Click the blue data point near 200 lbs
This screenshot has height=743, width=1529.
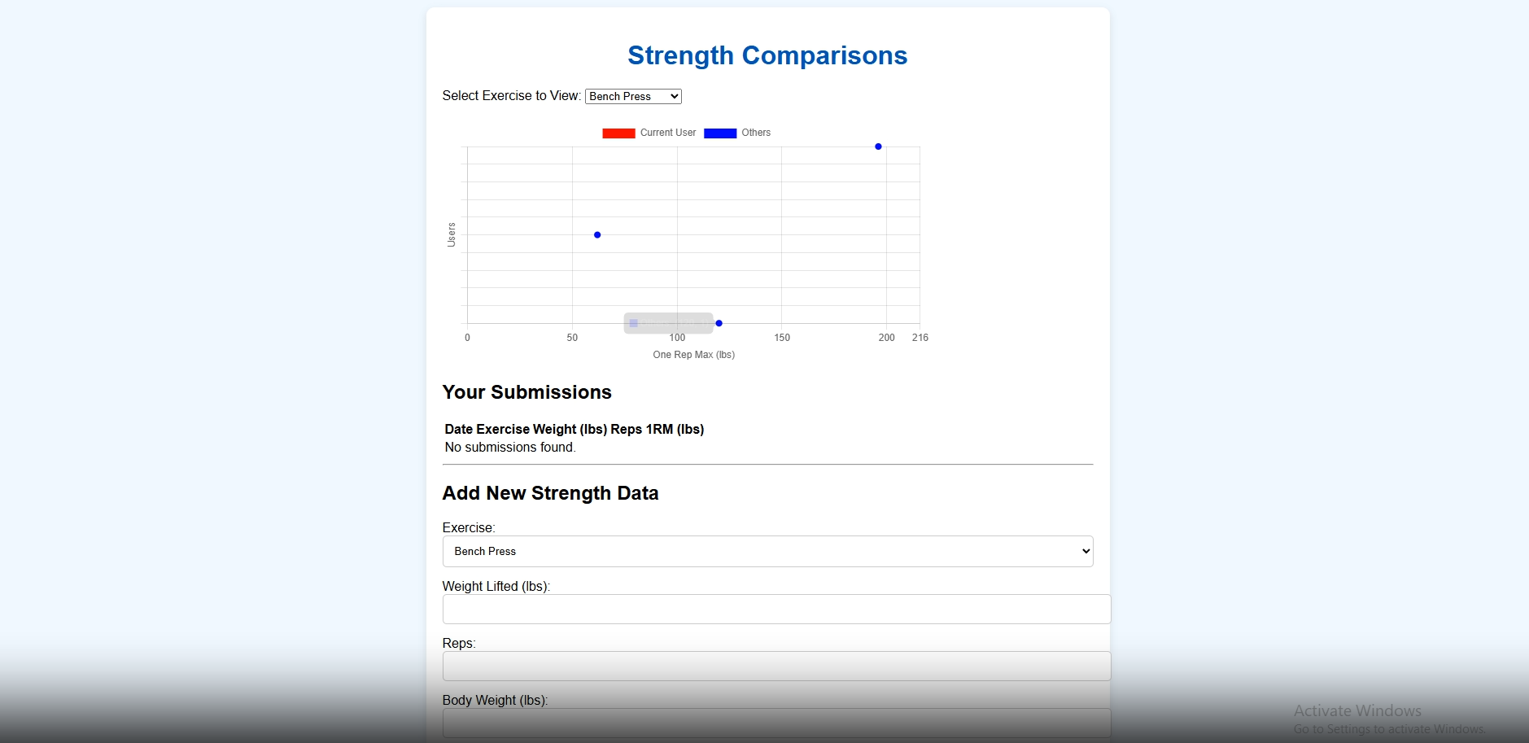pyautogui.click(x=878, y=146)
